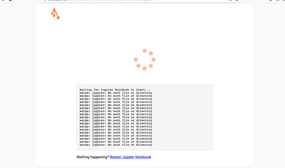Click the topmost dot of the spinner

pos(145,51)
